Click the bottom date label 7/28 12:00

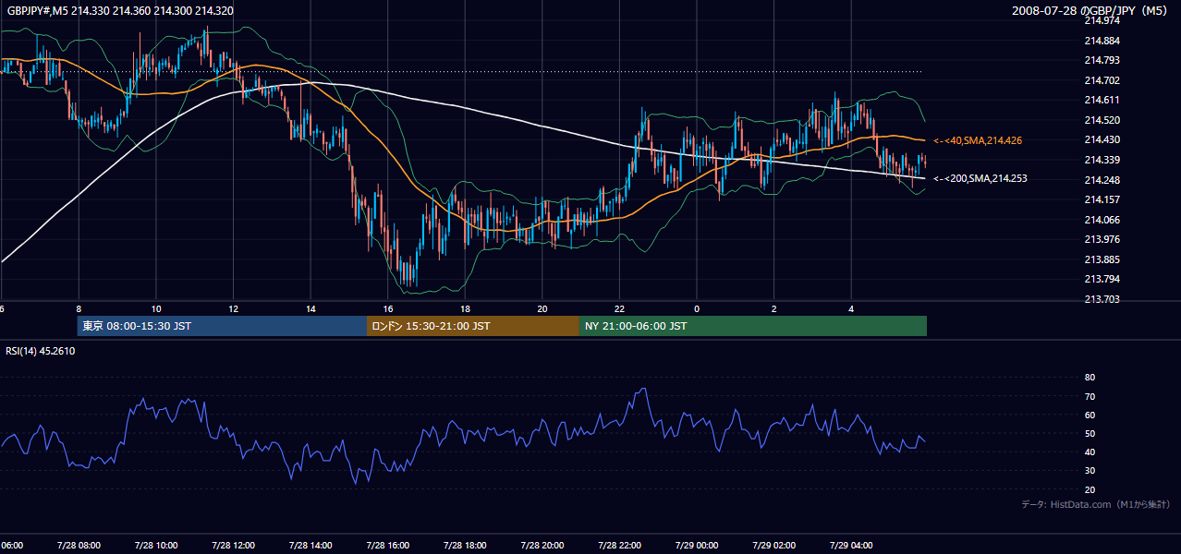click(x=233, y=546)
